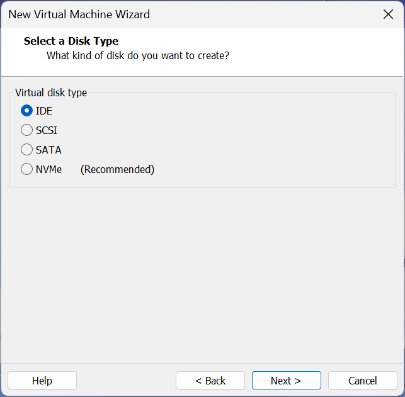Click the Select a Disk Type heading

[x=71, y=41]
